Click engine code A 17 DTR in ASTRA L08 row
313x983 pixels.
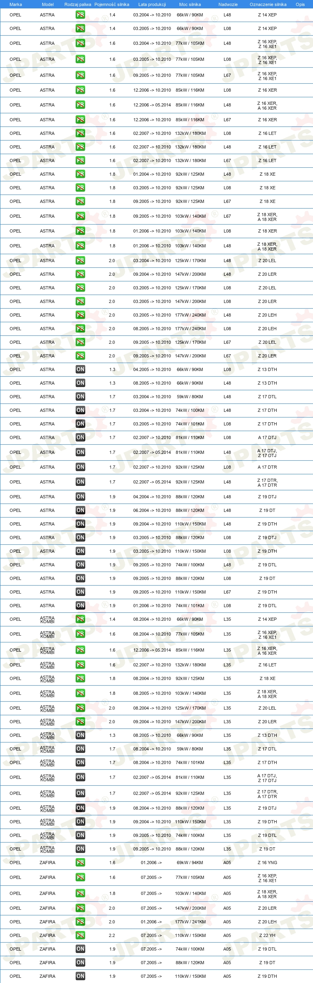coord(267,467)
